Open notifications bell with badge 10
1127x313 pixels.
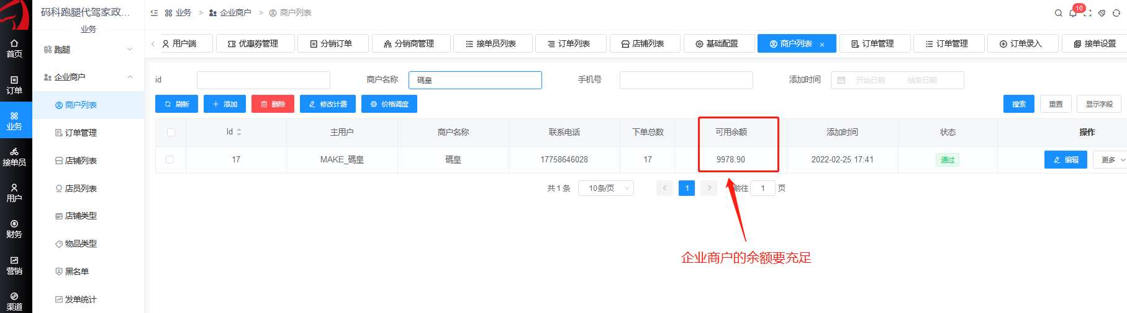[1074, 13]
